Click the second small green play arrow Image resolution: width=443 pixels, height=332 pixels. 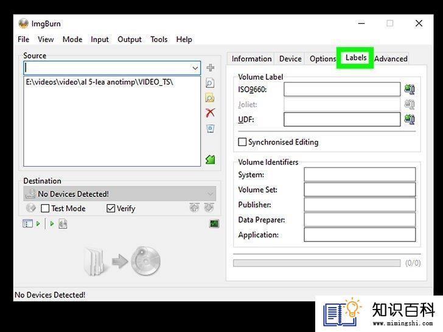tap(52, 224)
